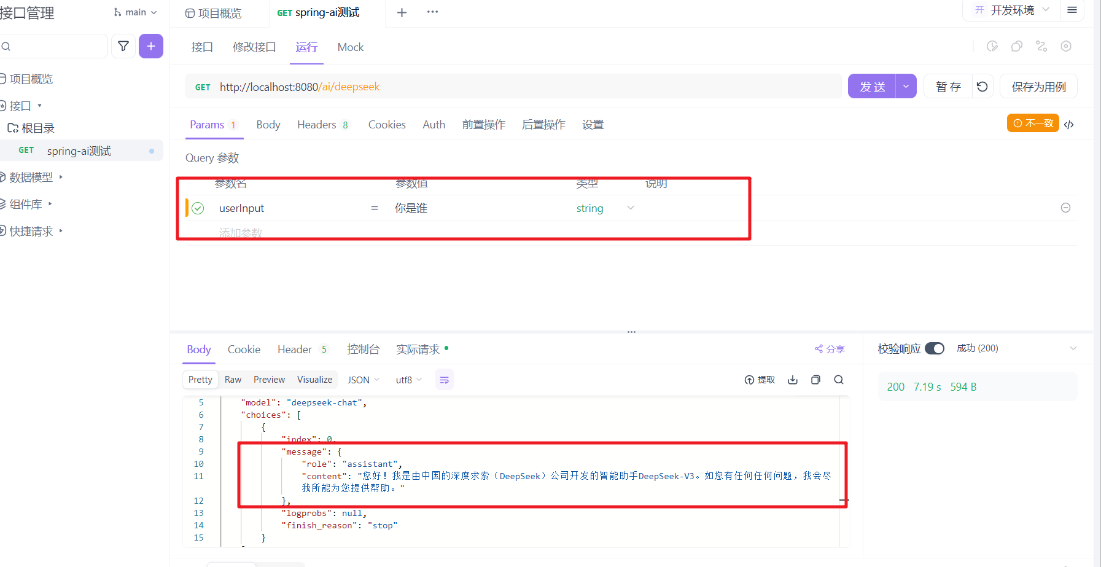The image size is (1101, 567).
Task: Toggle word wrap in response
Action: click(445, 380)
